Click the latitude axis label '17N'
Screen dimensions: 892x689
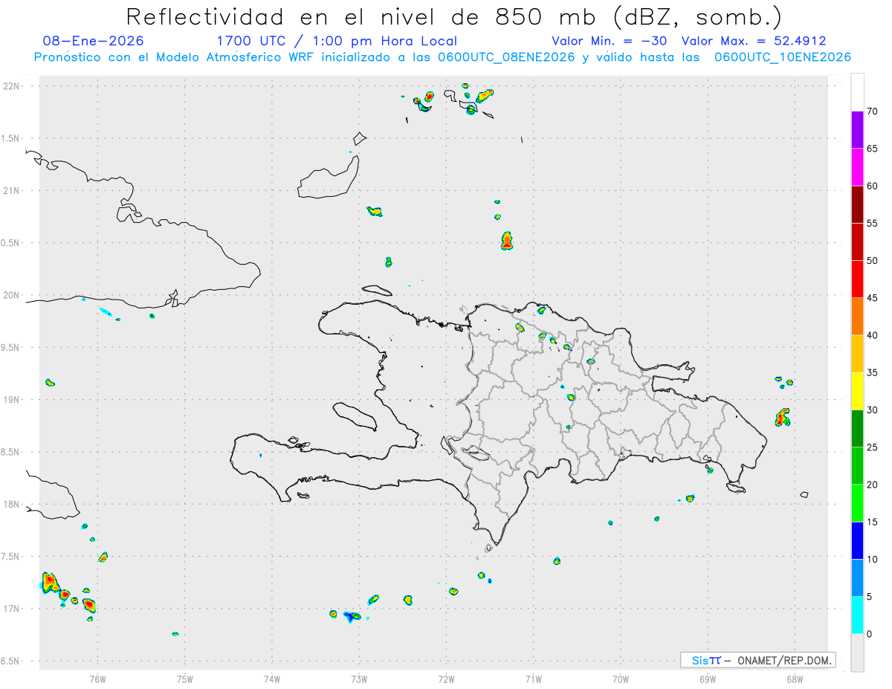tap(13, 609)
